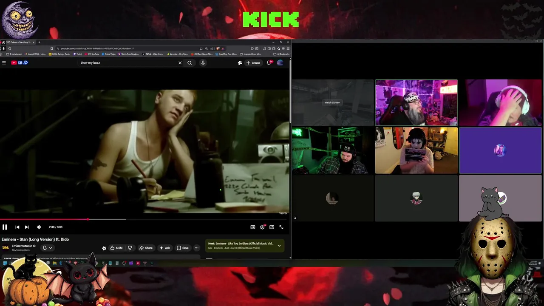Screen dimensions: 544x306
Task: Open the TikTok - Make Your bookmark
Action: point(153,54)
